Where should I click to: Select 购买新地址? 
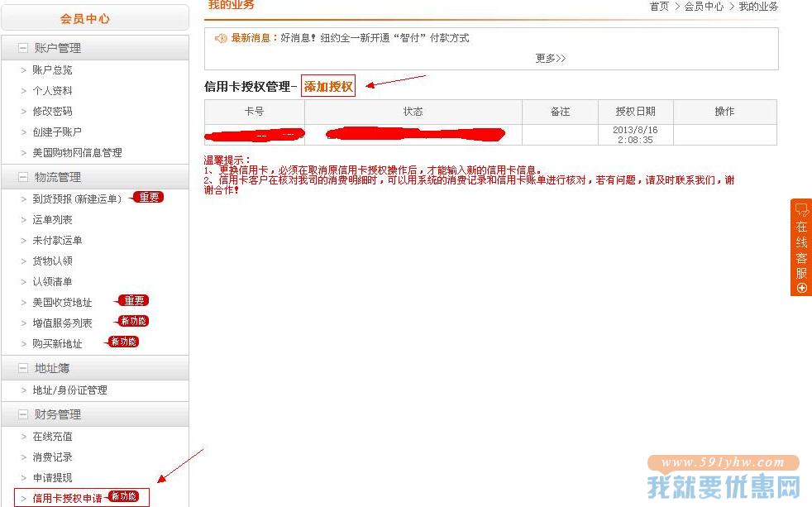tap(57, 344)
